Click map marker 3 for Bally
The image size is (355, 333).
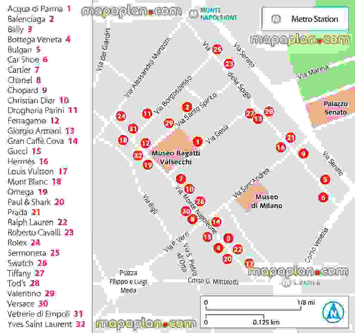228,238
